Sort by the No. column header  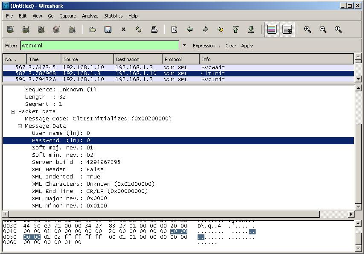[x=15, y=59]
